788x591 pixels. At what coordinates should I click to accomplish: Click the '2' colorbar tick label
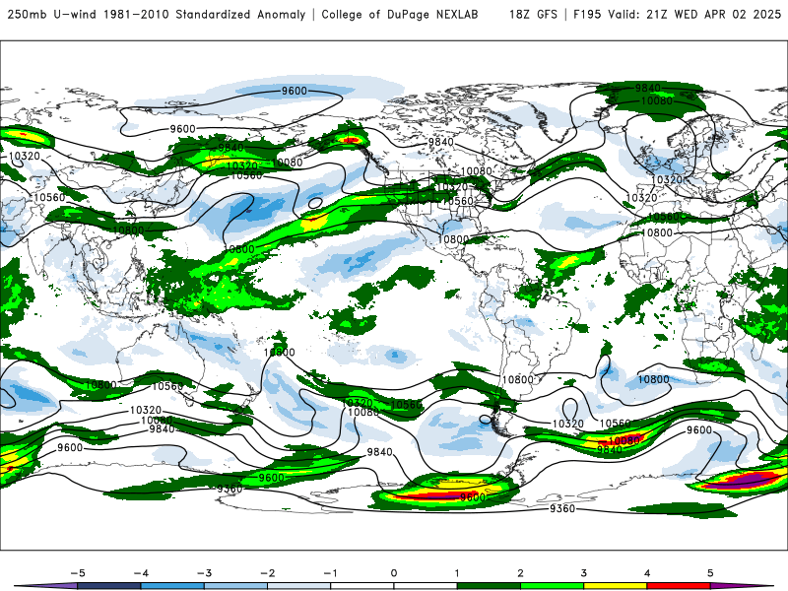[x=520, y=573]
